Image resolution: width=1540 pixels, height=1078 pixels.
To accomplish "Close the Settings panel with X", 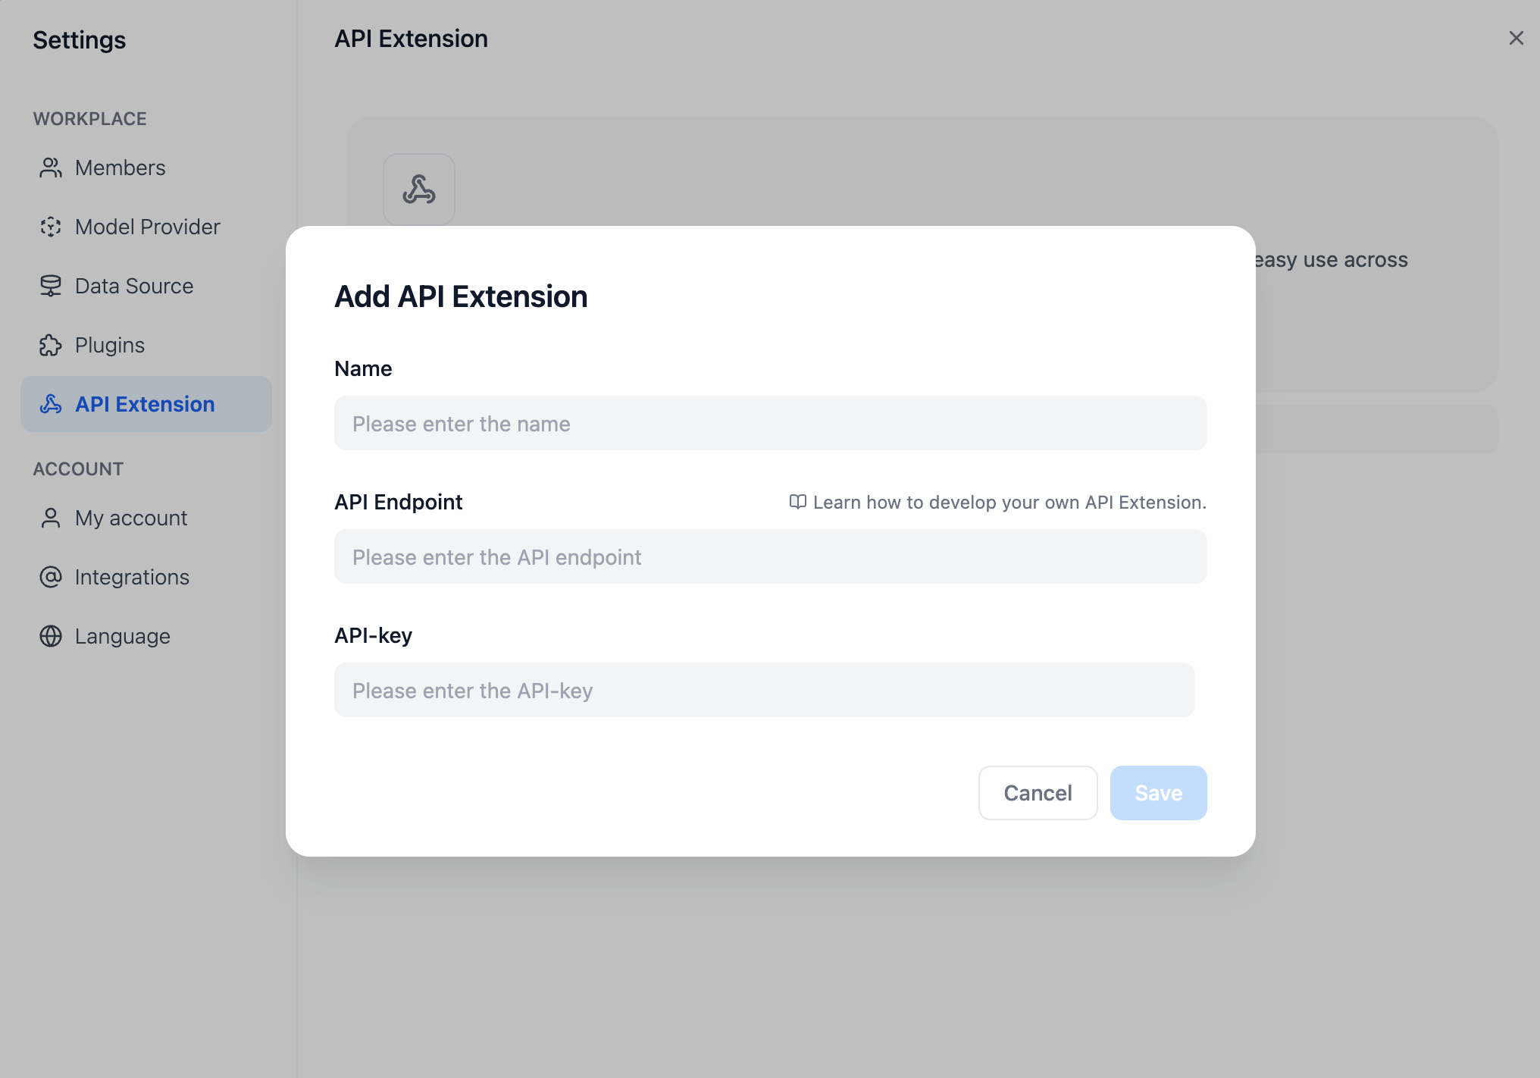I will (x=1516, y=38).
